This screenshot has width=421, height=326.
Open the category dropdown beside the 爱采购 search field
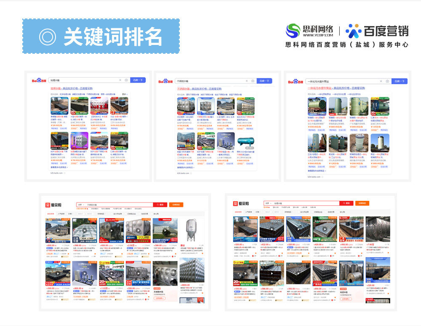tap(81, 204)
